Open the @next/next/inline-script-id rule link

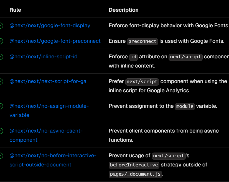pos(43,57)
